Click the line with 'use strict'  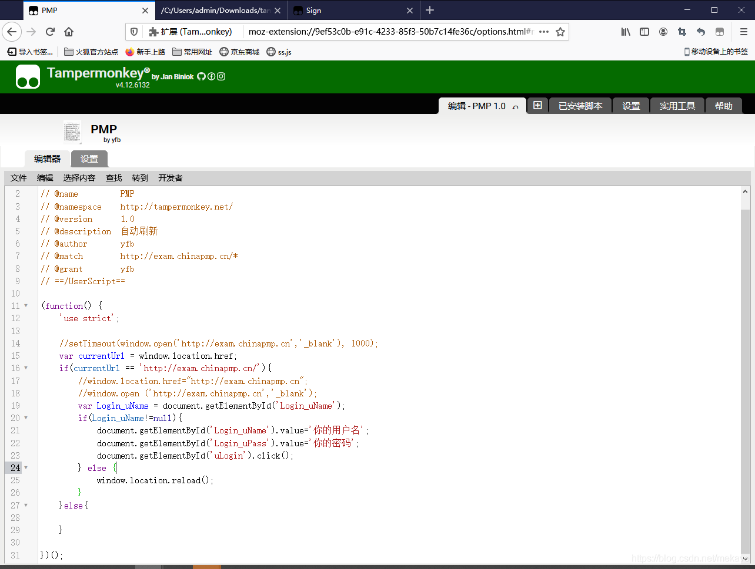89,318
